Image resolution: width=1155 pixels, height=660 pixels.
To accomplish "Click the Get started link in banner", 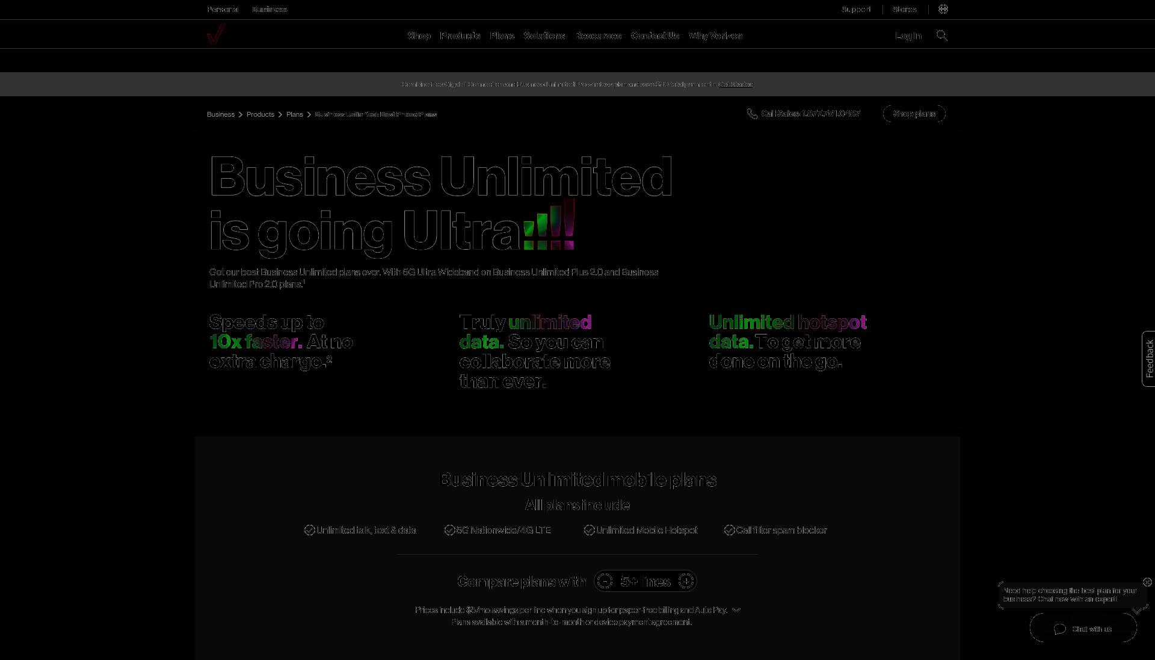I will coord(736,84).
